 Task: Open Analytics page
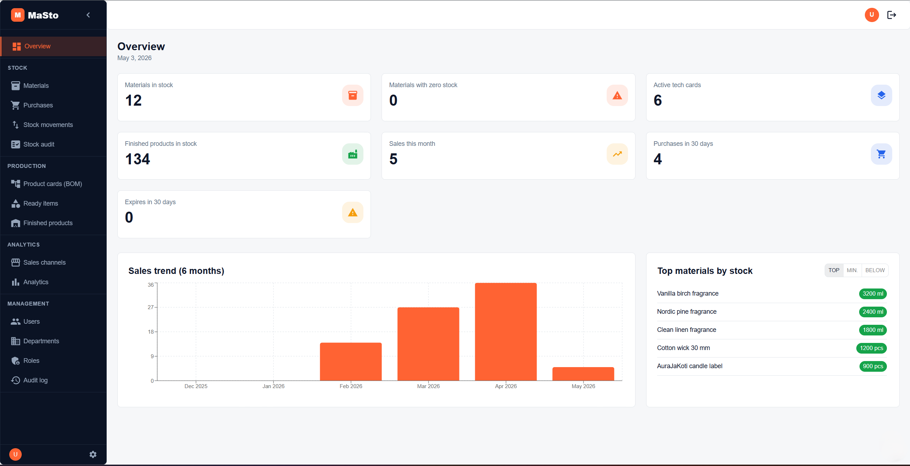pyautogui.click(x=54, y=282)
